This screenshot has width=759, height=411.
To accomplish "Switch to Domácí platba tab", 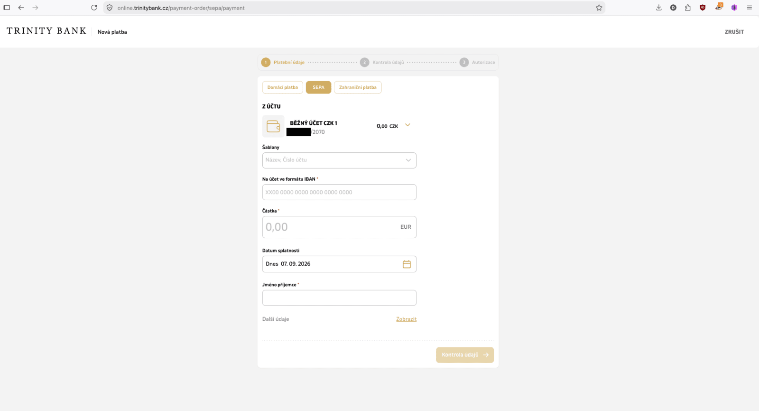I will coord(283,87).
